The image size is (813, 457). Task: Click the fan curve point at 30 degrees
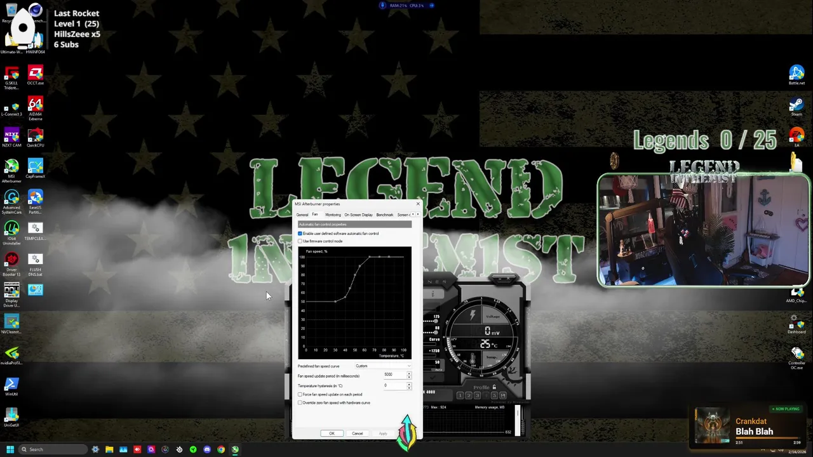(x=335, y=301)
